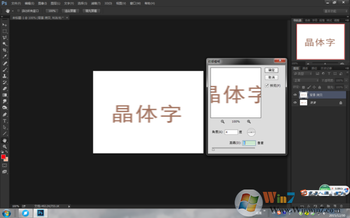Select the Blur tool
This screenshot has width=350, height=218.
click(5, 101)
